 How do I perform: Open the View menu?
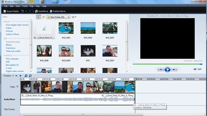point(18,6)
